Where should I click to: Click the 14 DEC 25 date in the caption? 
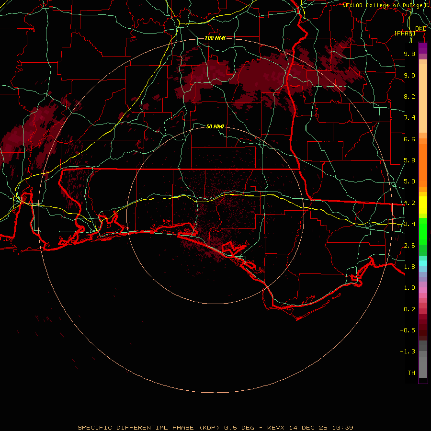308,428
